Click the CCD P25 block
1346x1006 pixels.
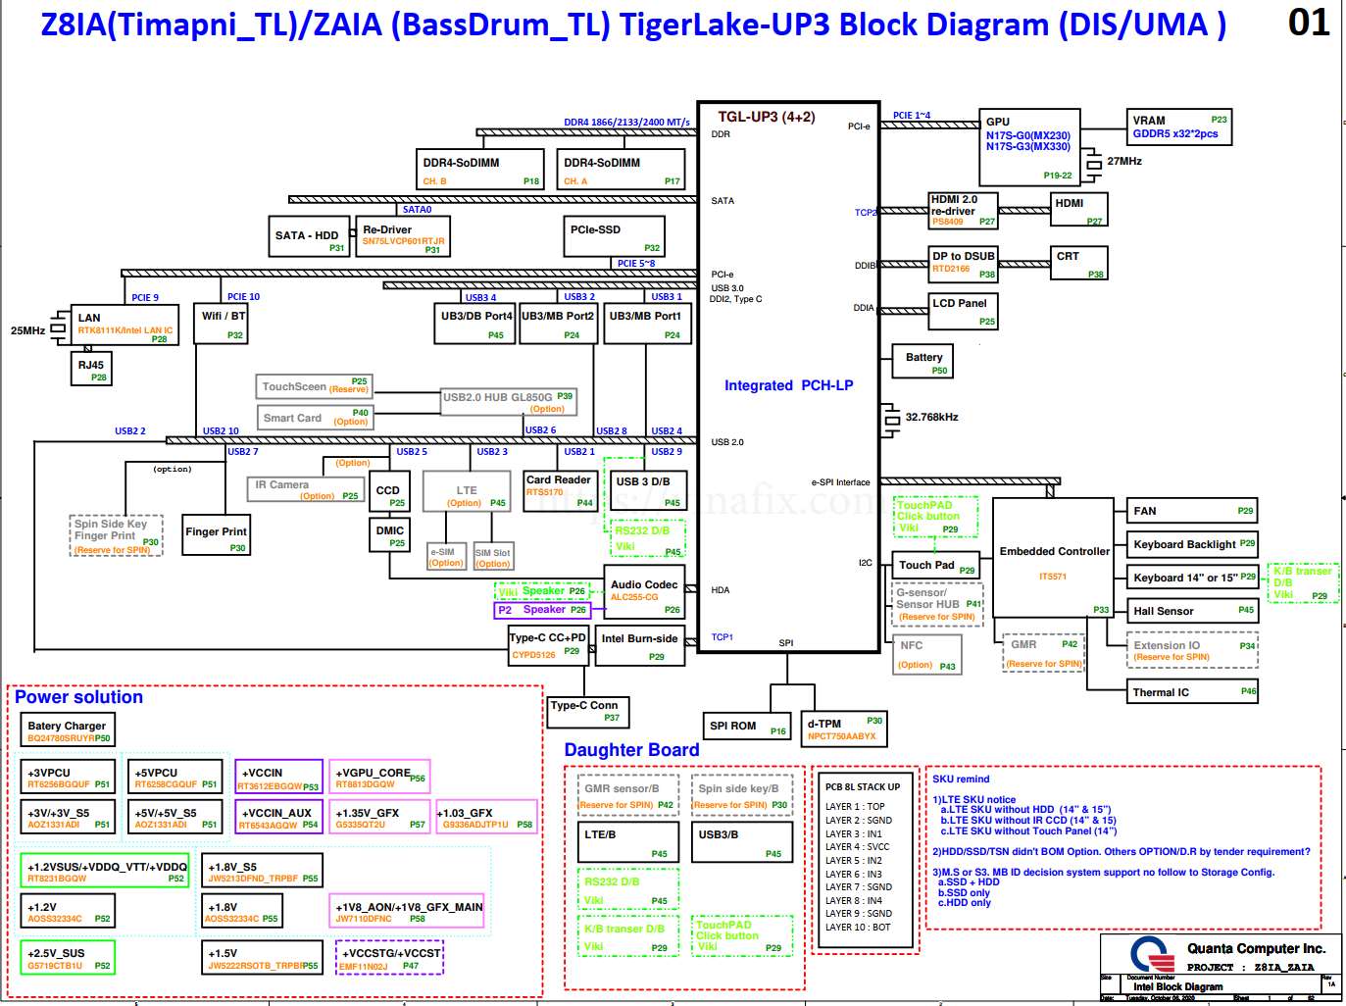click(x=389, y=493)
